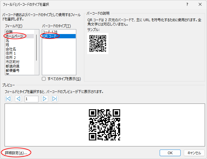This screenshot has width=207, height=159.
Task: Close the barcode dialog window
Action: click(x=200, y=4)
